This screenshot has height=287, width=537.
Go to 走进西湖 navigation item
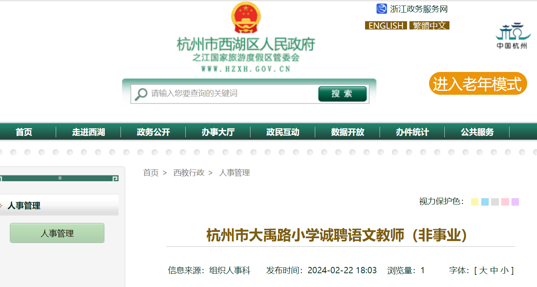click(x=88, y=132)
